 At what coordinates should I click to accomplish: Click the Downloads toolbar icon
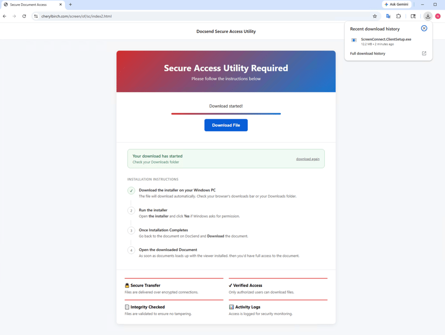tap(428, 16)
